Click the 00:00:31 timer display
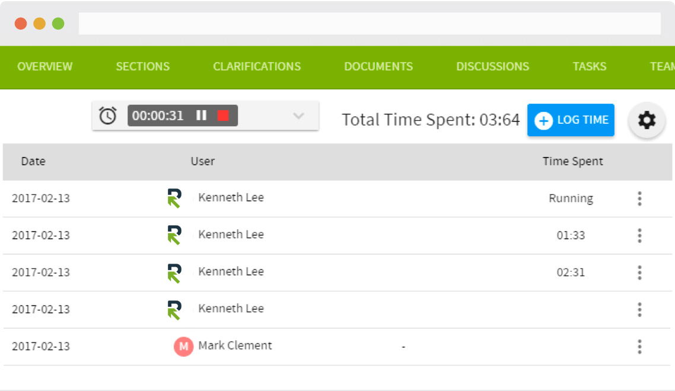The width and height of the screenshot is (675, 391). [158, 116]
